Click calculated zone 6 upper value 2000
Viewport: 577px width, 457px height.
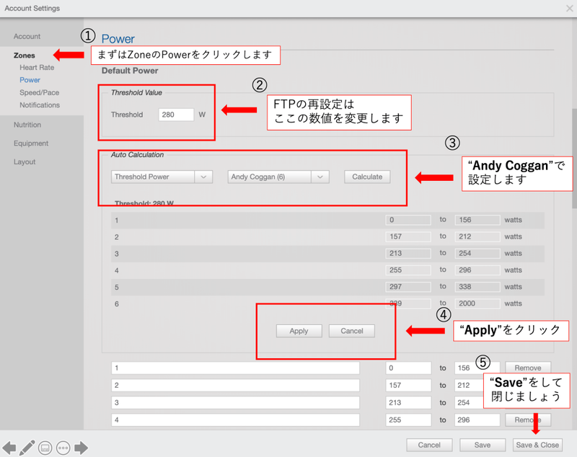click(477, 303)
